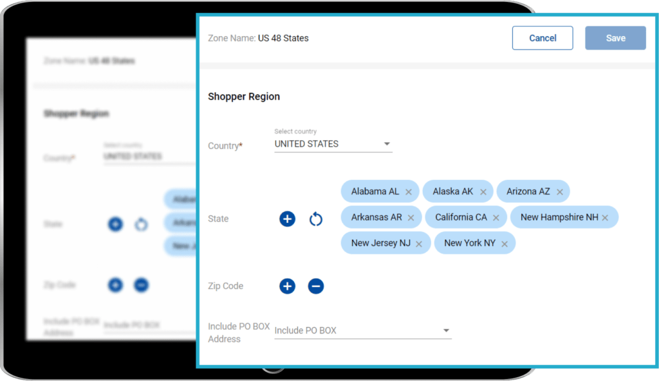This screenshot has width=659, height=381.
Task: Click the Zone Name value US 48 States
Action: click(283, 38)
